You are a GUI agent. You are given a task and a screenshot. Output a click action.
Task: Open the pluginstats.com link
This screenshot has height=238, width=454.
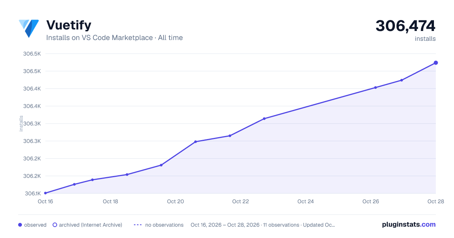409,224
